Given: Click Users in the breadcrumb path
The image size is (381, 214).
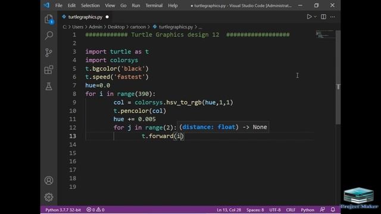Looking at the screenshot, I should [x=77, y=27].
